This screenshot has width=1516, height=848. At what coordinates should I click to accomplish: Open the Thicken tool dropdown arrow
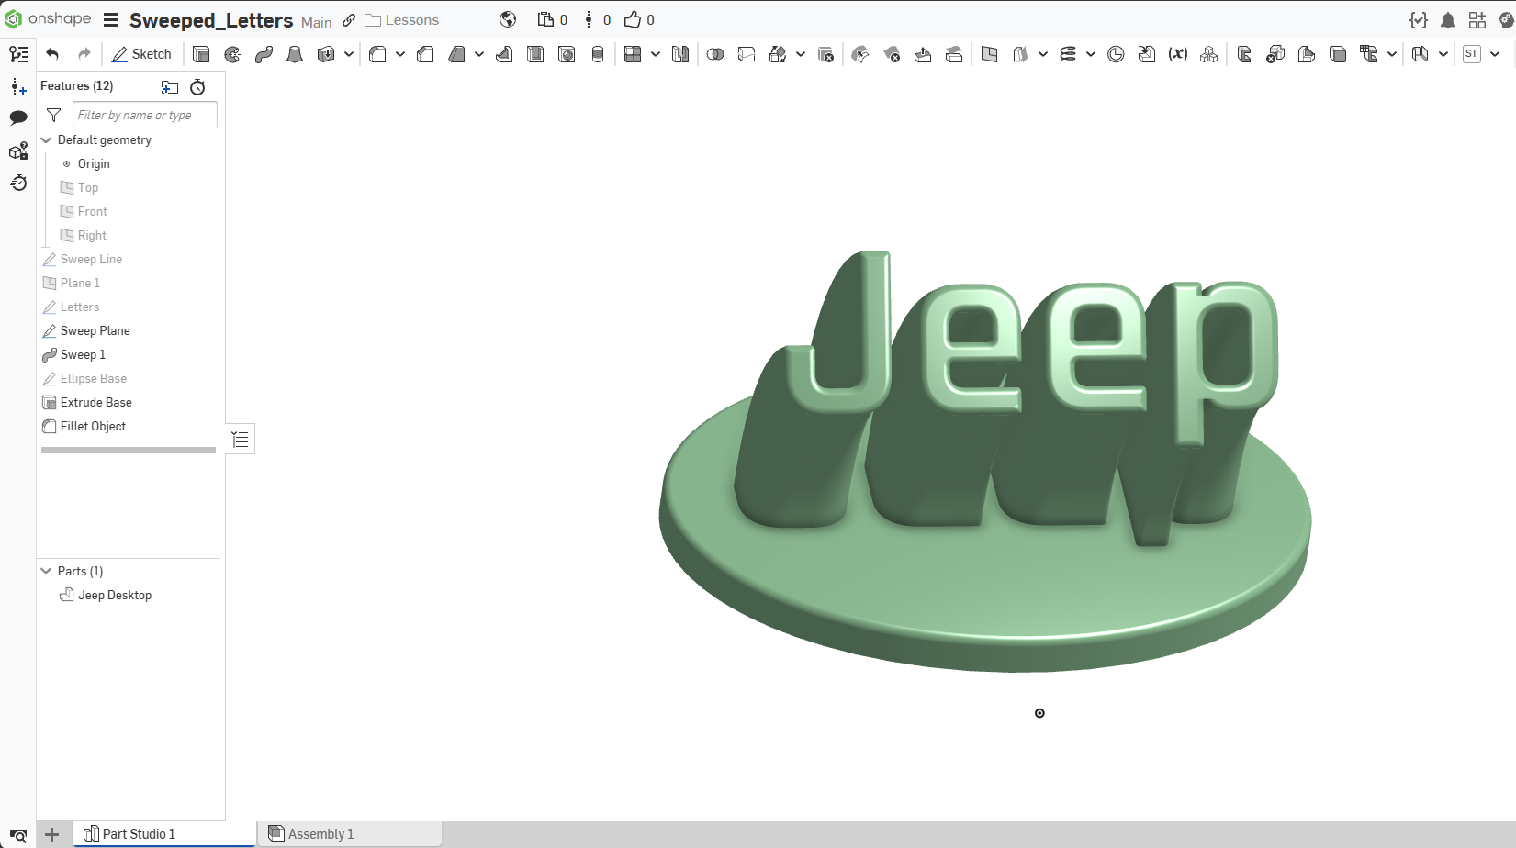(349, 54)
